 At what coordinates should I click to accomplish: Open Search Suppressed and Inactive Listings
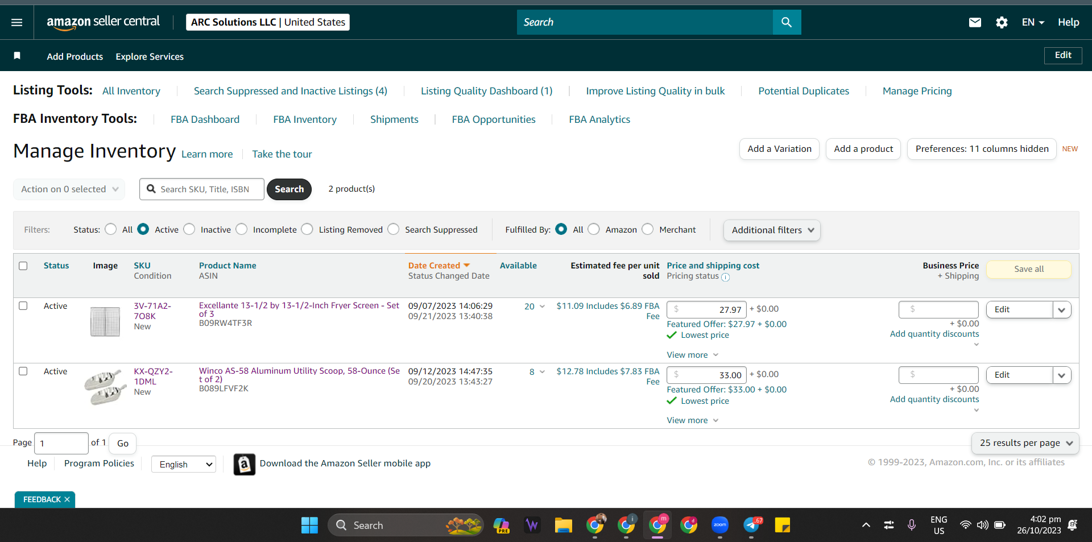[x=291, y=91]
